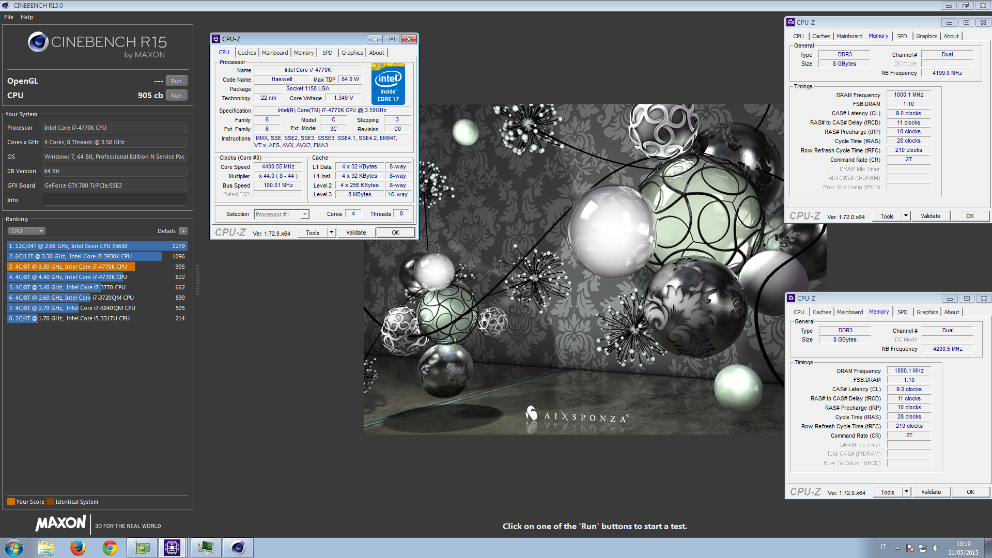Open the SPD tab in center CPU-Z window
992x558 pixels.
click(328, 53)
